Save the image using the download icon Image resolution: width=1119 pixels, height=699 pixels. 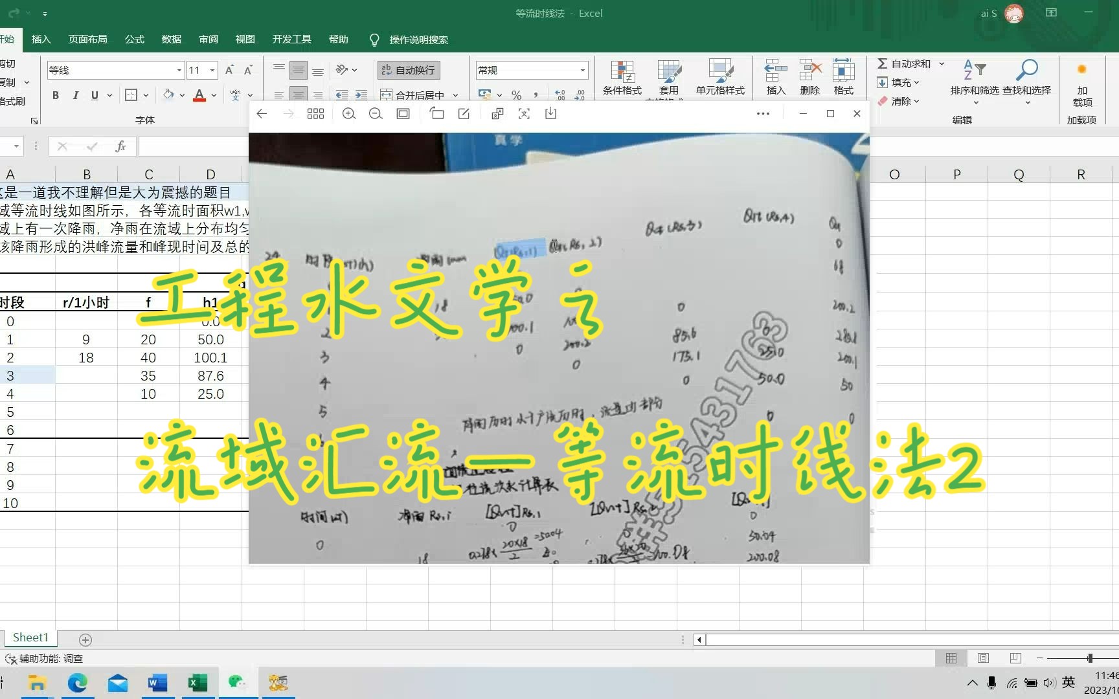(551, 113)
